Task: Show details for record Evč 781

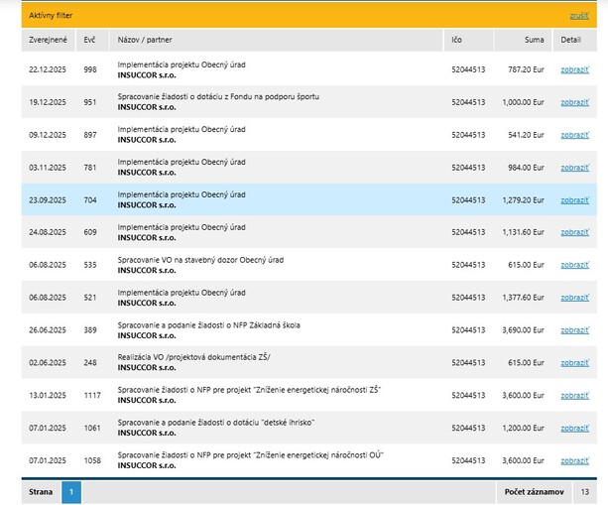Action: point(574,168)
